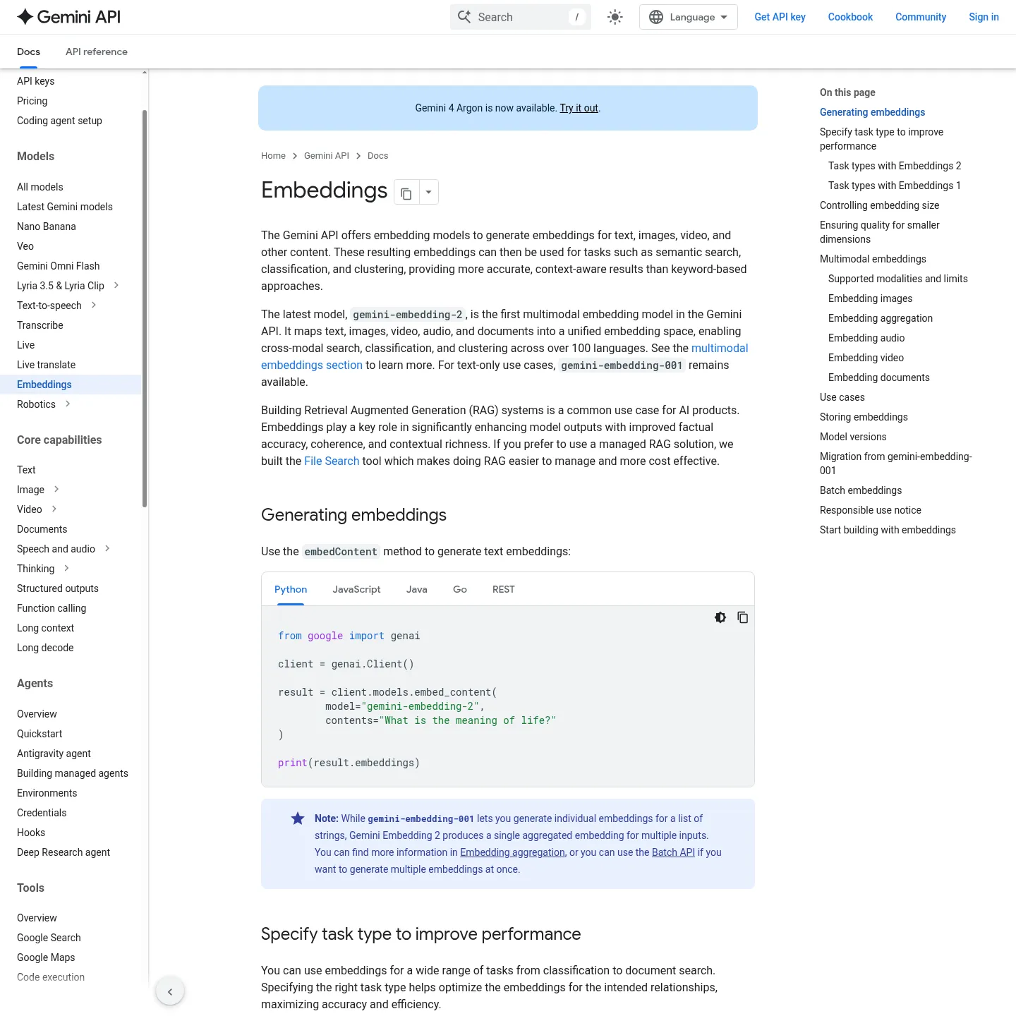Open the Cookbook link
Viewport: 1016px width, 1016px height.
[850, 17]
